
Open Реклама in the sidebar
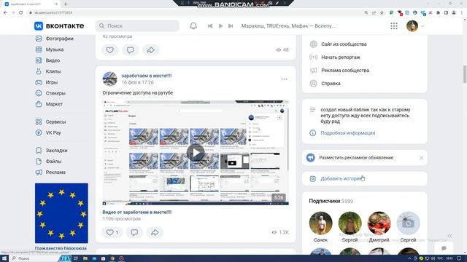coord(50,172)
